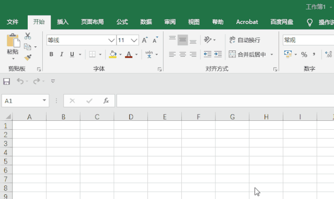
Task: Click the Insert Function fx icon
Action: [106, 101]
